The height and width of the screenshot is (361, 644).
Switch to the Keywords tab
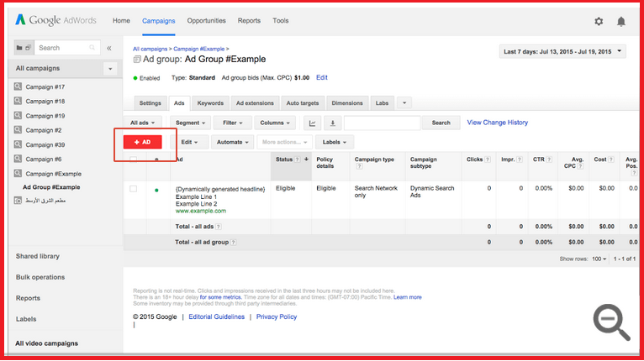click(209, 103)
